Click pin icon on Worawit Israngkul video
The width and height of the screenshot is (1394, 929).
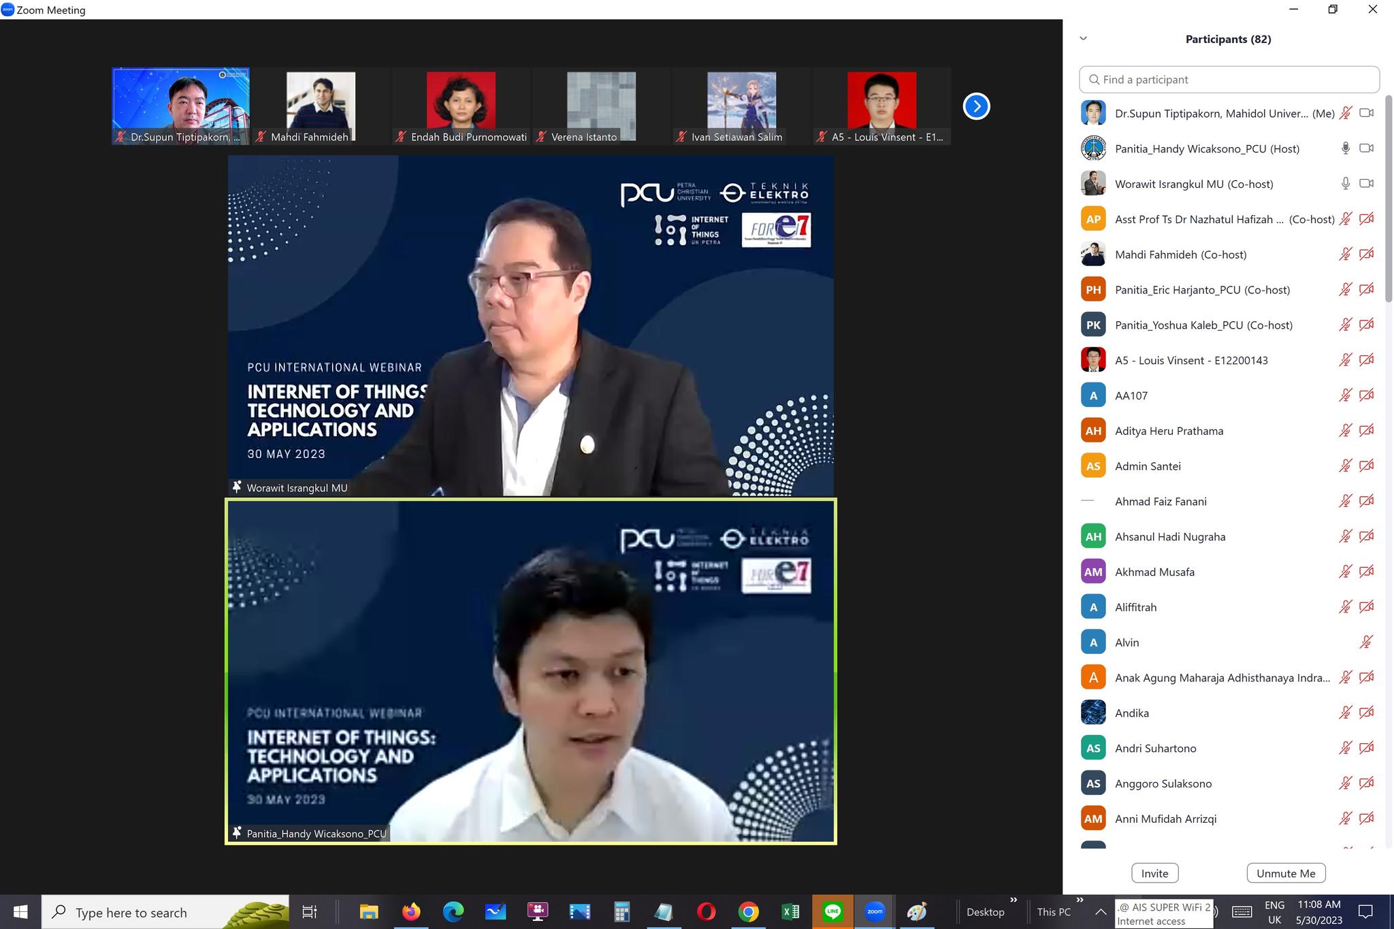click(x=237, y=487)
